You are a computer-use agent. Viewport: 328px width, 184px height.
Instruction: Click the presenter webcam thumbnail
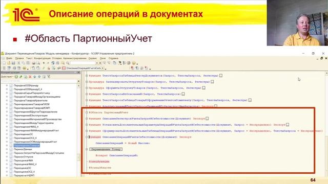pyautogui.click(x=297, y=22)
